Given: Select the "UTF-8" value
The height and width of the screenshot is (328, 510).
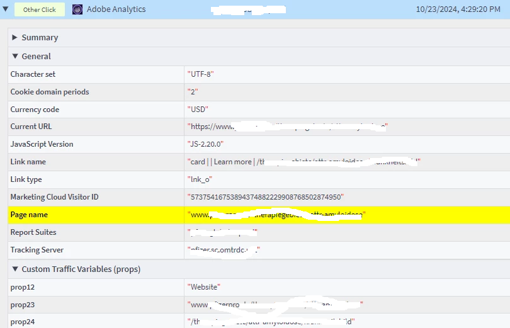Looking at the screenshot, I should [200, 74].
